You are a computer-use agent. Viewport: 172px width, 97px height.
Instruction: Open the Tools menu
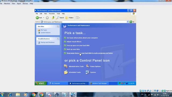[58, 14]
